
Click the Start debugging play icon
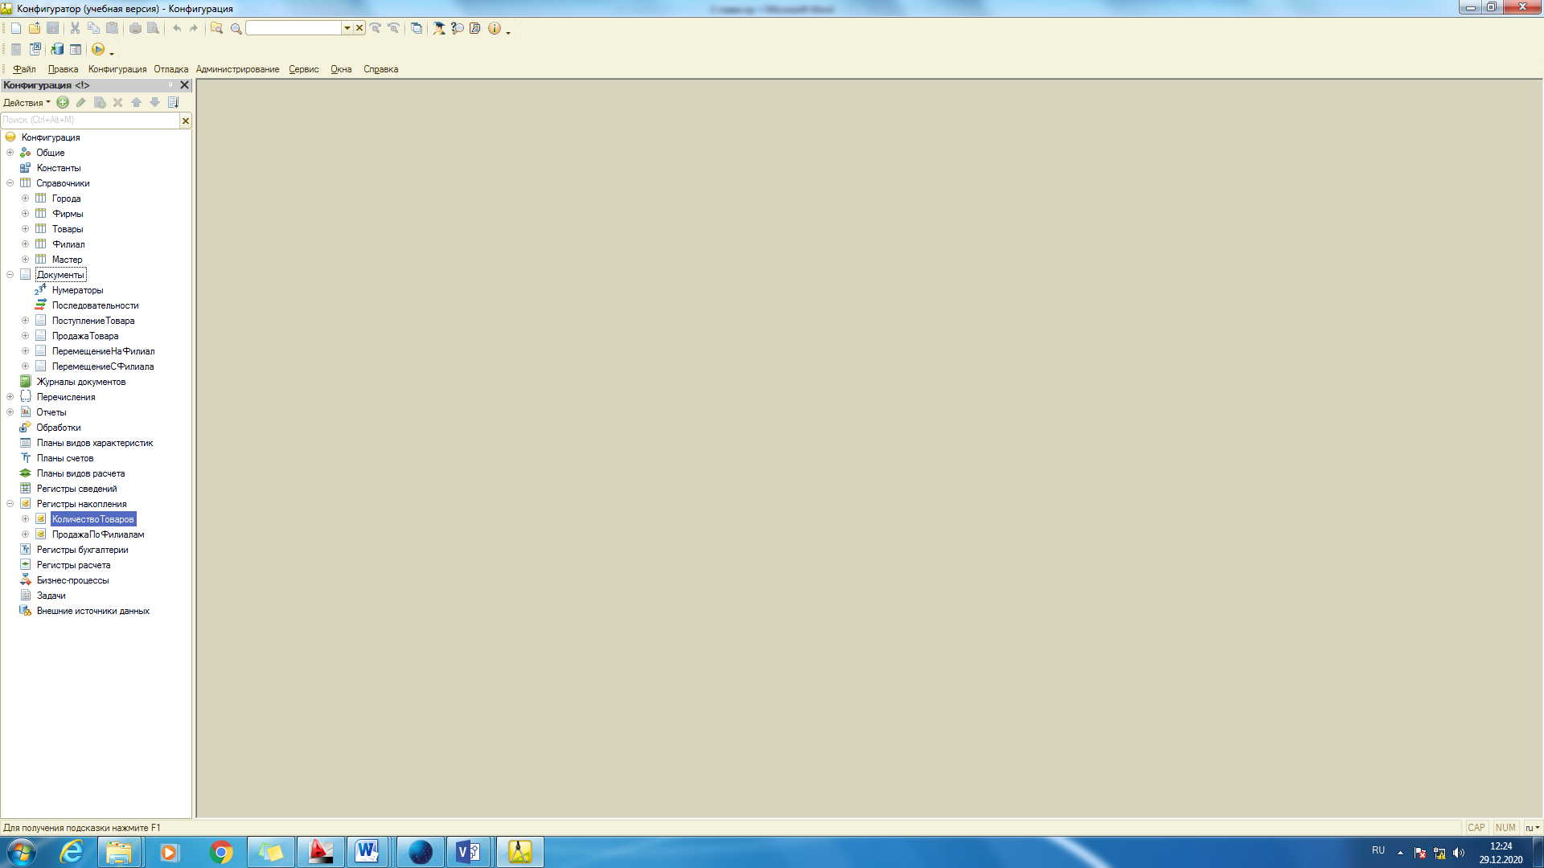click(x=98, y=50)
